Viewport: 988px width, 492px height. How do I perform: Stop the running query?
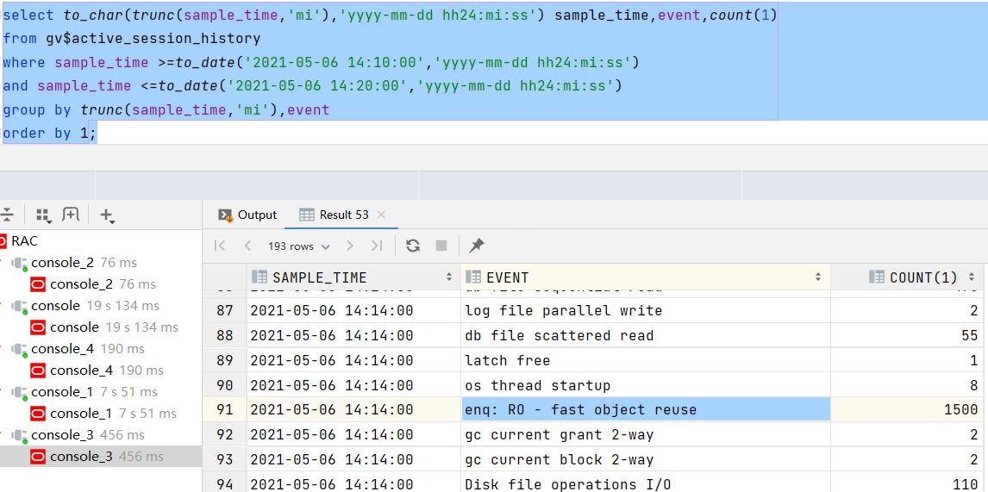point(441,246)
